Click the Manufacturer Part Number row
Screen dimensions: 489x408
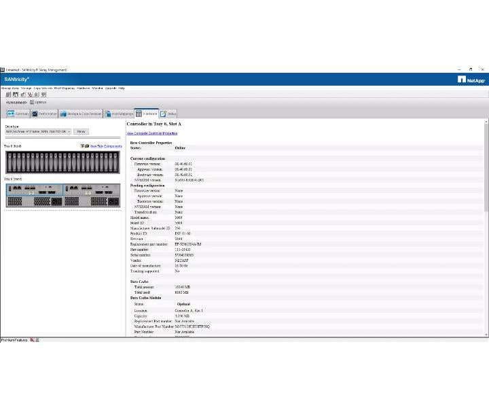[x=306, y=326]
